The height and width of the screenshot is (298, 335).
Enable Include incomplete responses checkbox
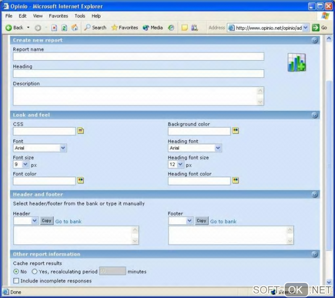(16, 281)
